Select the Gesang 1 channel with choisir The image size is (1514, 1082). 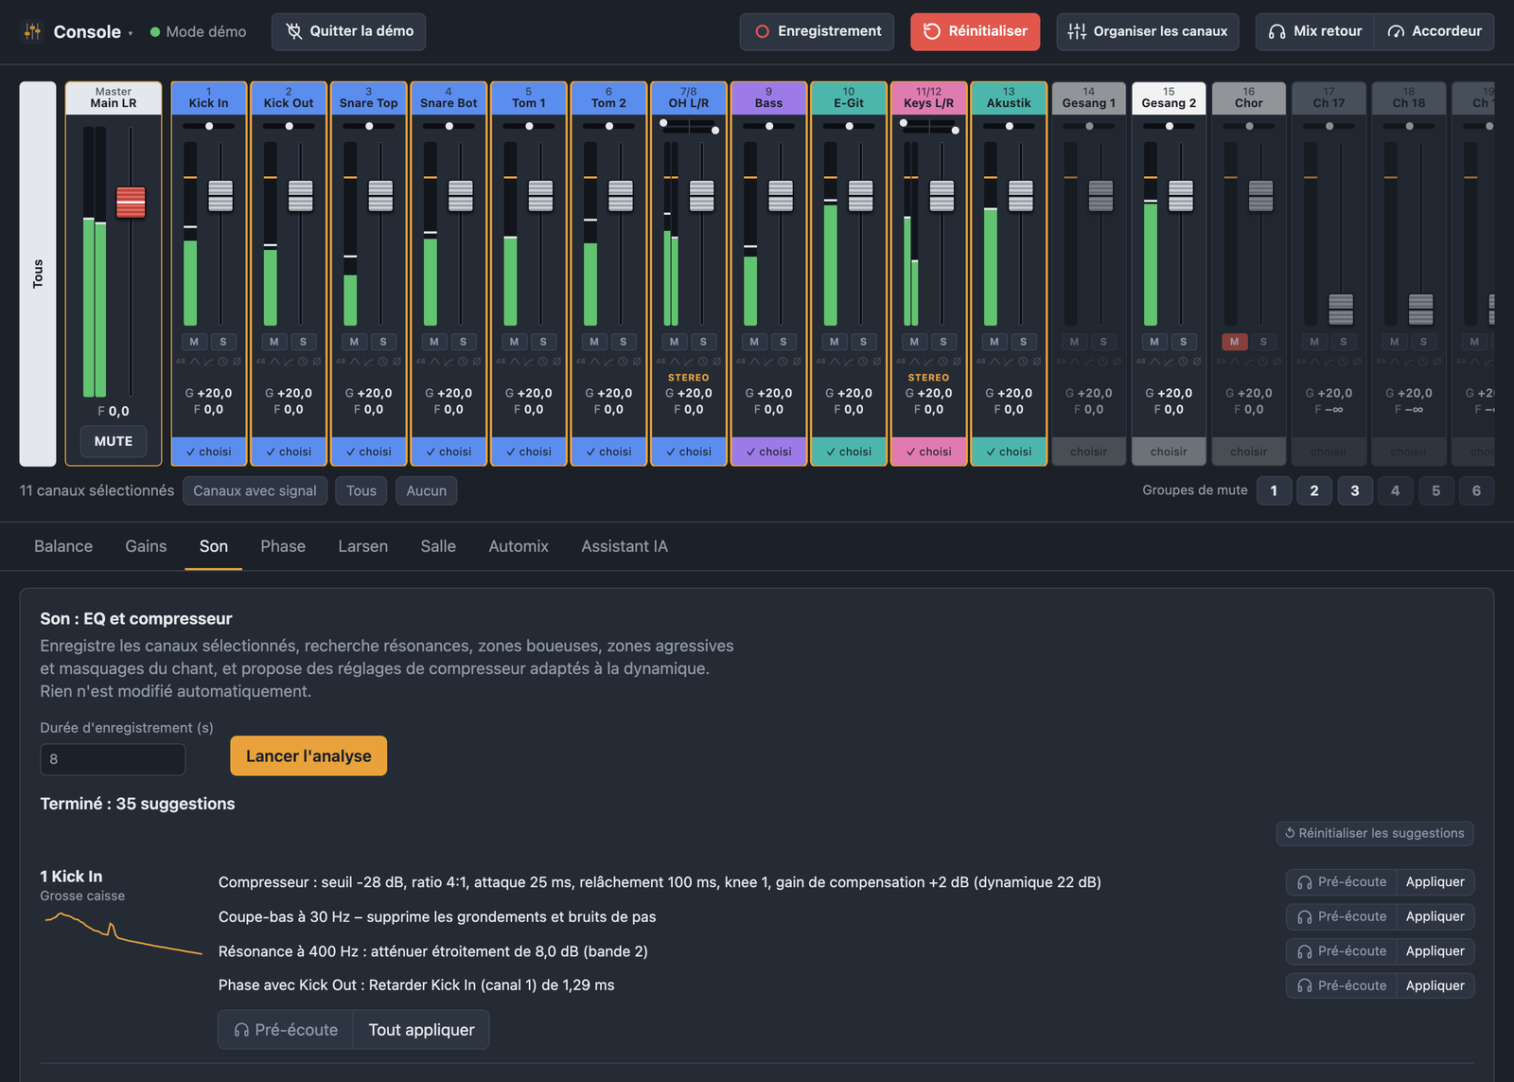tap(1089, 452)
